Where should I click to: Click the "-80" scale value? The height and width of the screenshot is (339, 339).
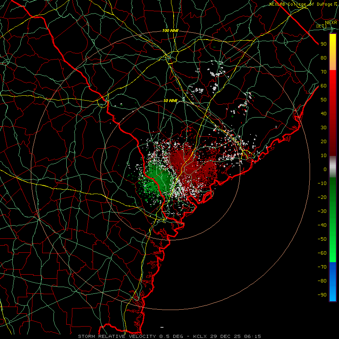pos(322,281)
